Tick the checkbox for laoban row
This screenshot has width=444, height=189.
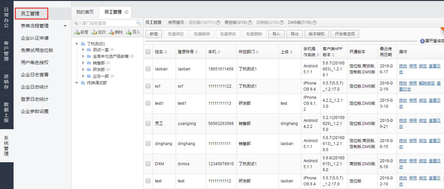pos(148,69)
